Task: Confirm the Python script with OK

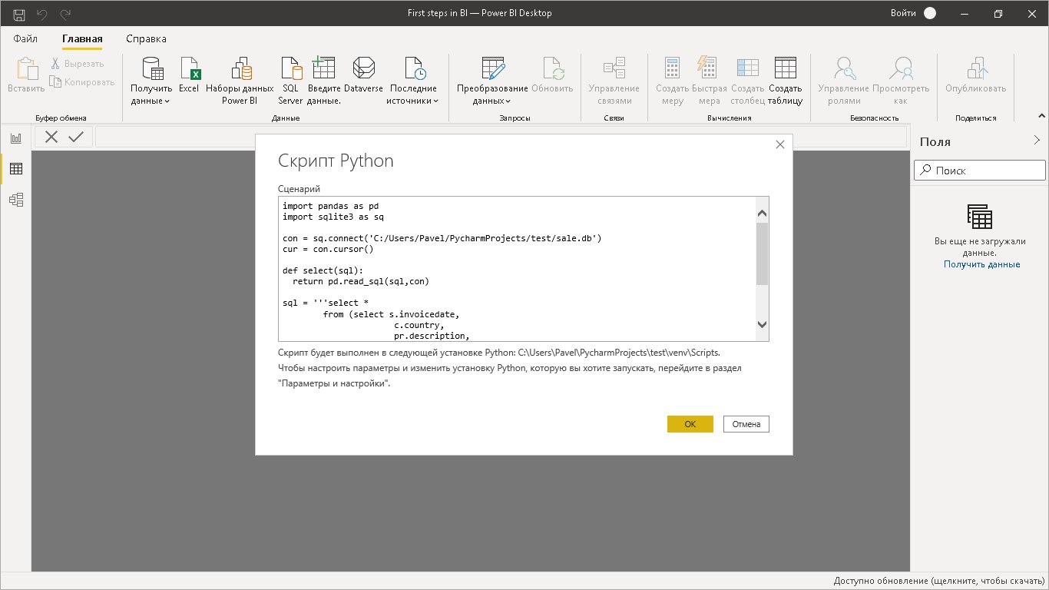Action: point(690,424)
